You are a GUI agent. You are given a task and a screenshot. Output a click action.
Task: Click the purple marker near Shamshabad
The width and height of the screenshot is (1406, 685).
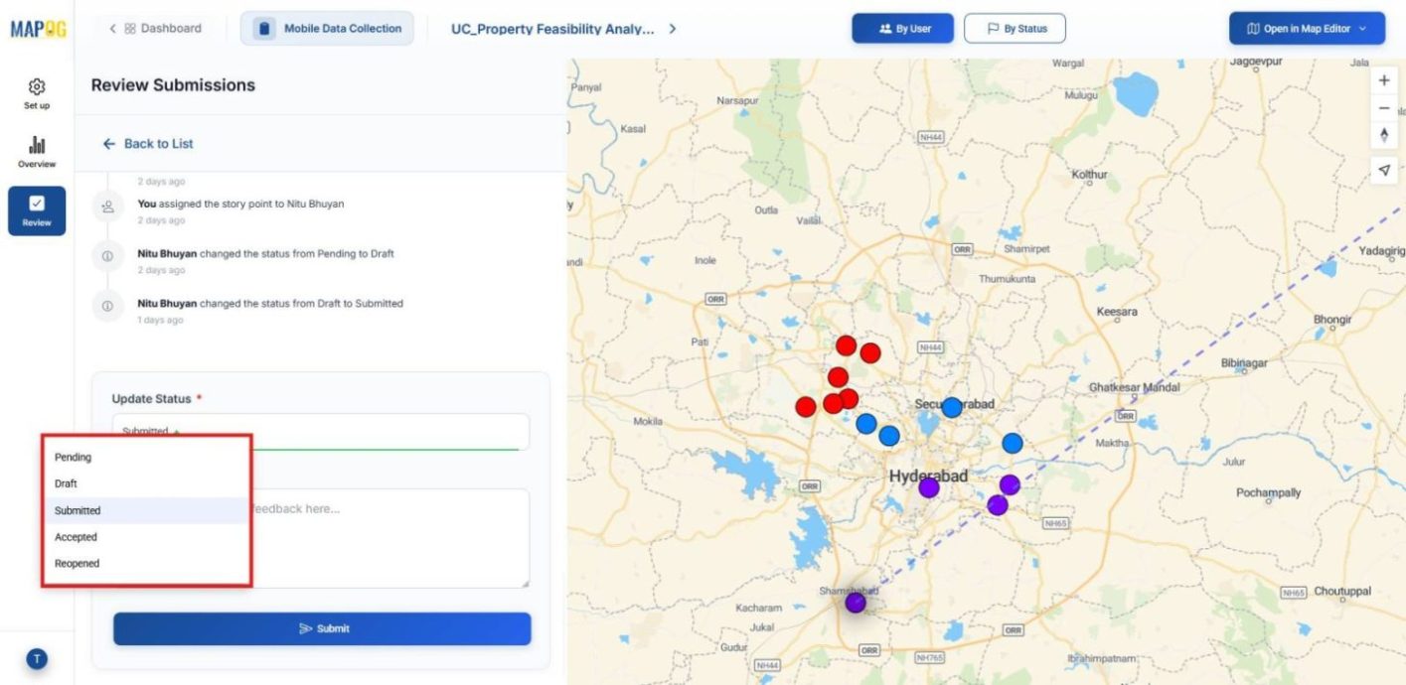pos(855,601)
